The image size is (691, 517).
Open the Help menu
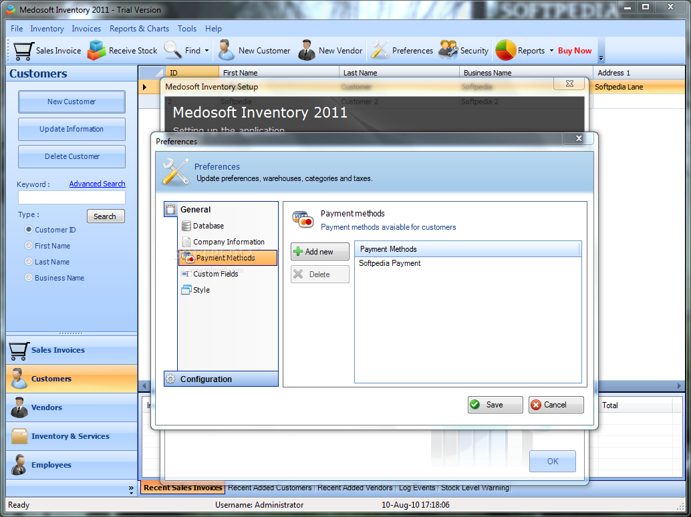pyautogui.click(x=213, y=29)
